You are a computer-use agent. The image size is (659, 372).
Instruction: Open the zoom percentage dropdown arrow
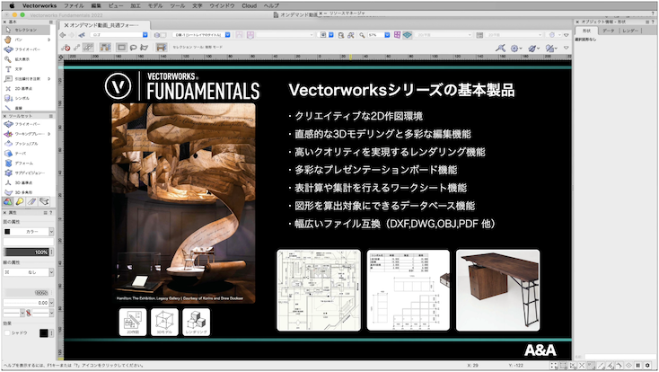[387, 35]
